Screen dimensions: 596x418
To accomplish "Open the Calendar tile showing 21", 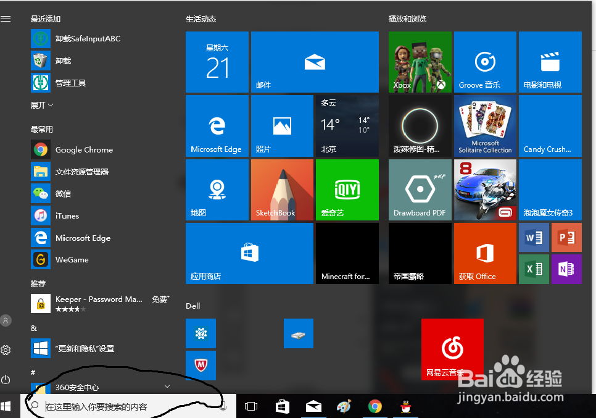I will coord(217,62).
